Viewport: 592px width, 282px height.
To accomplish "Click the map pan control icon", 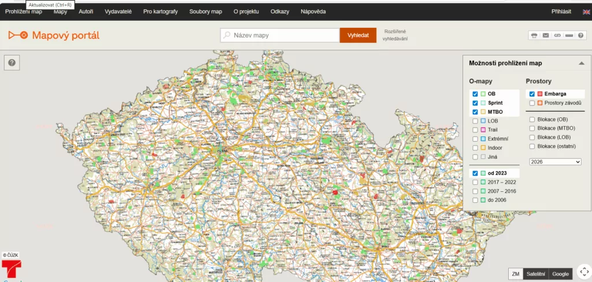I will tap(583, 272).
